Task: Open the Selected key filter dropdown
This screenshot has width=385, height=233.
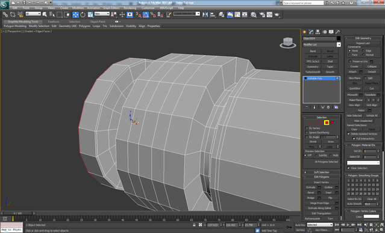Action: (319, 225)
